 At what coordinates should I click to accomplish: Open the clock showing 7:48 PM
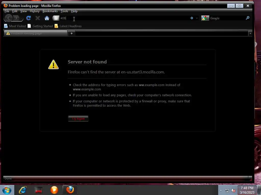(247, 190)
